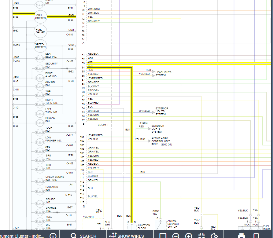Select the Tachometer gauge symbol
273x238 pixels.
click(40, 17)
